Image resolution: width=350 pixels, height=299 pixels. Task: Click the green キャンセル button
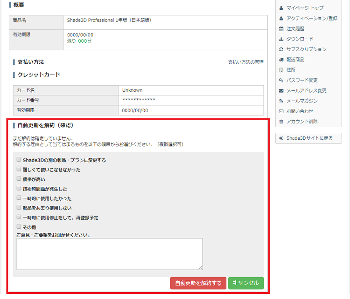coord(246,283)
